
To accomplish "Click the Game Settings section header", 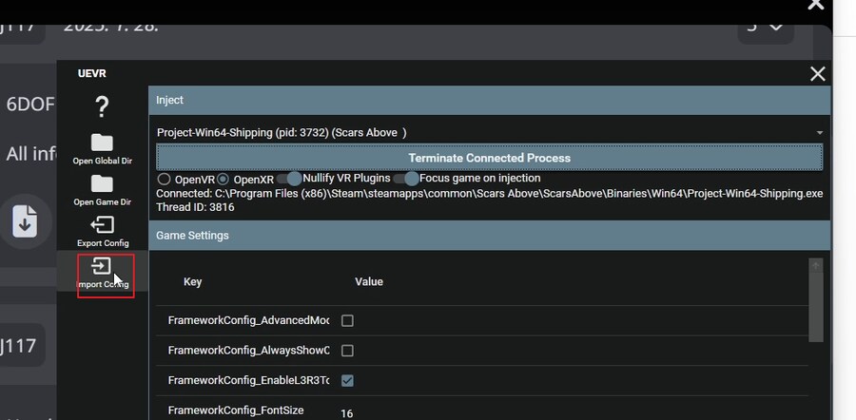I will point(489,236).
